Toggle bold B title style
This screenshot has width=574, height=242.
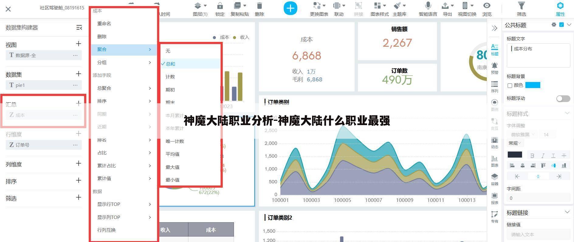(x=532, y=156)
